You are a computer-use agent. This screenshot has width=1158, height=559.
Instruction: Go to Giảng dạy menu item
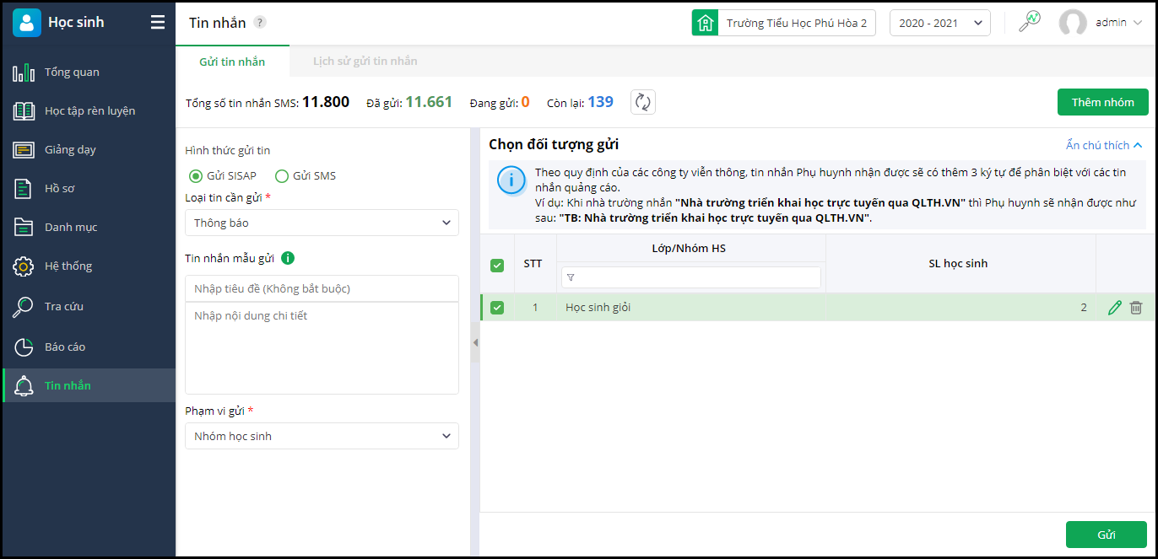(x=89, y=149)
